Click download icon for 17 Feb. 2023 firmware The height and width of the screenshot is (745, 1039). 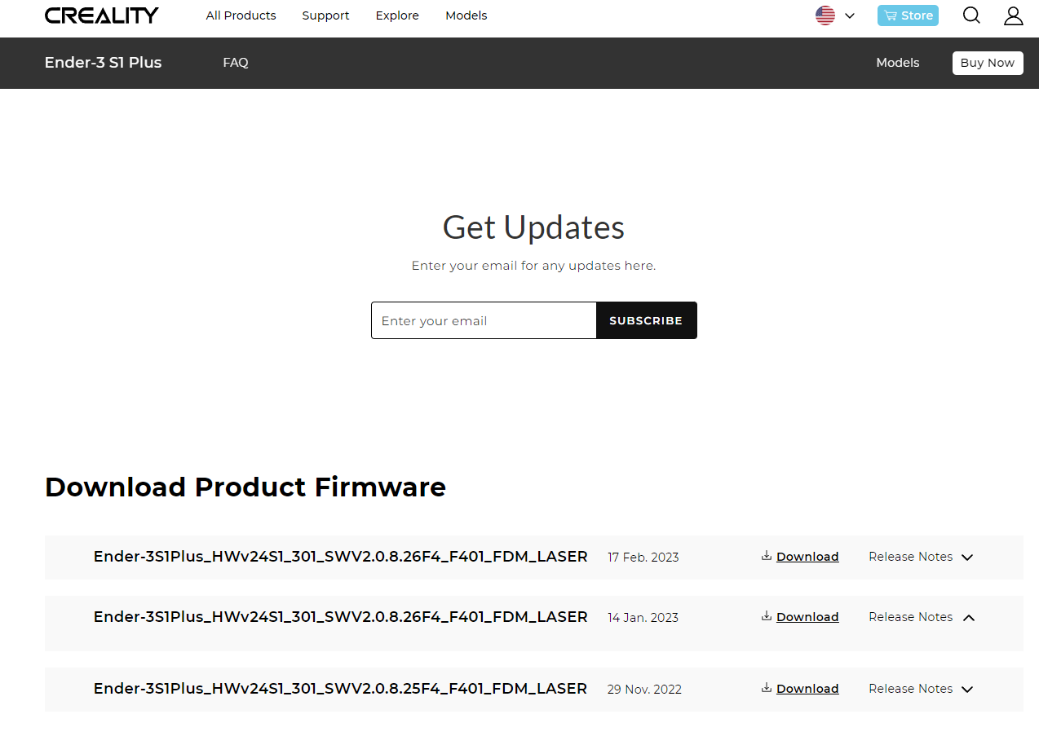(x=766, y=556)
